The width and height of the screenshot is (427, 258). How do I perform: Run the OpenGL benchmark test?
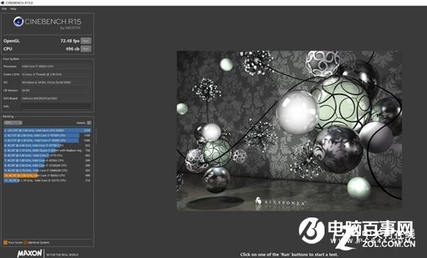[86, 41]
